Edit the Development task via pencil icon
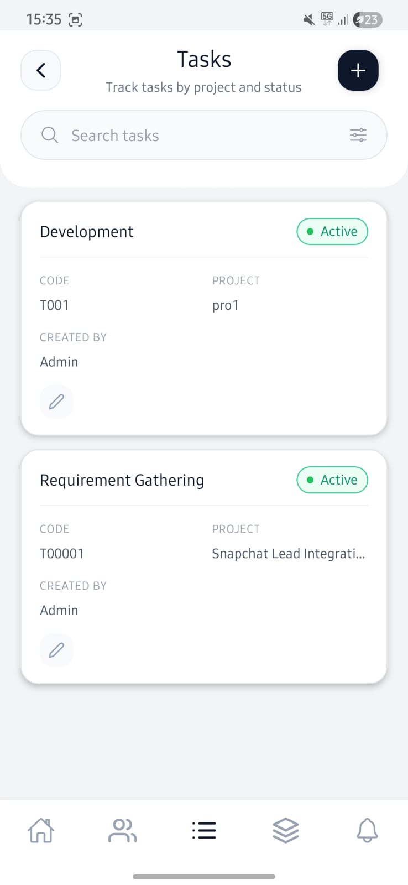 (x=56, y=402)
